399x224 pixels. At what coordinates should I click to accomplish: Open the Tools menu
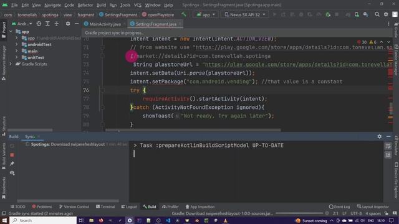(x=125, y=5)
